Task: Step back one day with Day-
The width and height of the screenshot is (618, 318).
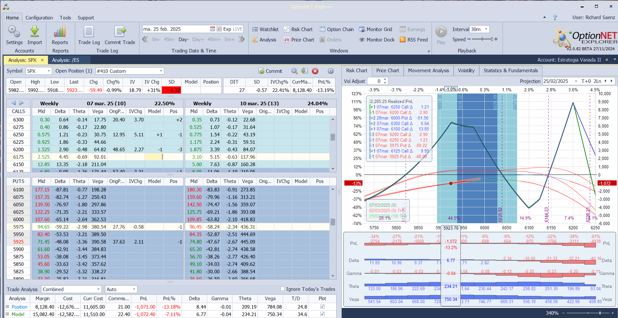Action: click(x=184, y=40)
